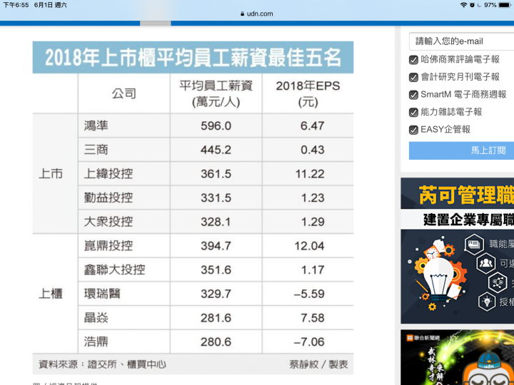Click the –7.06 EPS value
Image resolution: width=514 pixels, height=385 pixels.
coord(309,342)
